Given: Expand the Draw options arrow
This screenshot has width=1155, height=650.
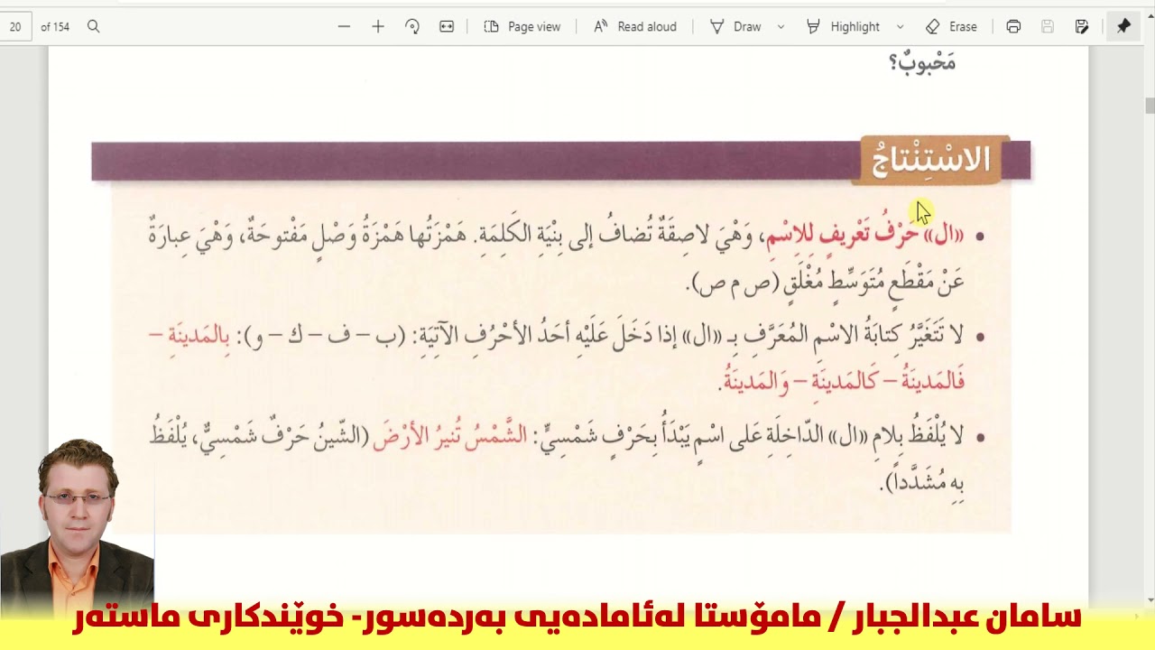Looking at the screenshot, I should [781, 27].
